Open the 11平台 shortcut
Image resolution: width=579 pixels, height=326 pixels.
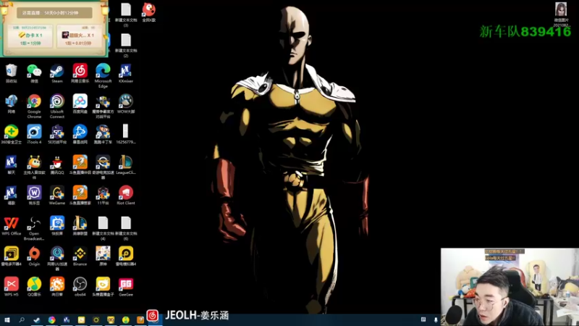(103, 193)
